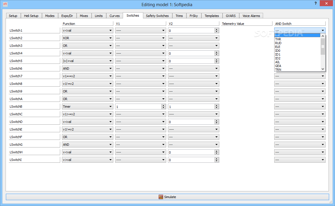This screenshot has width=335, height=206.
Task: Click LSwitchB V1 spinner arrows
Action: pyautogui.click(x=164, y=107)
